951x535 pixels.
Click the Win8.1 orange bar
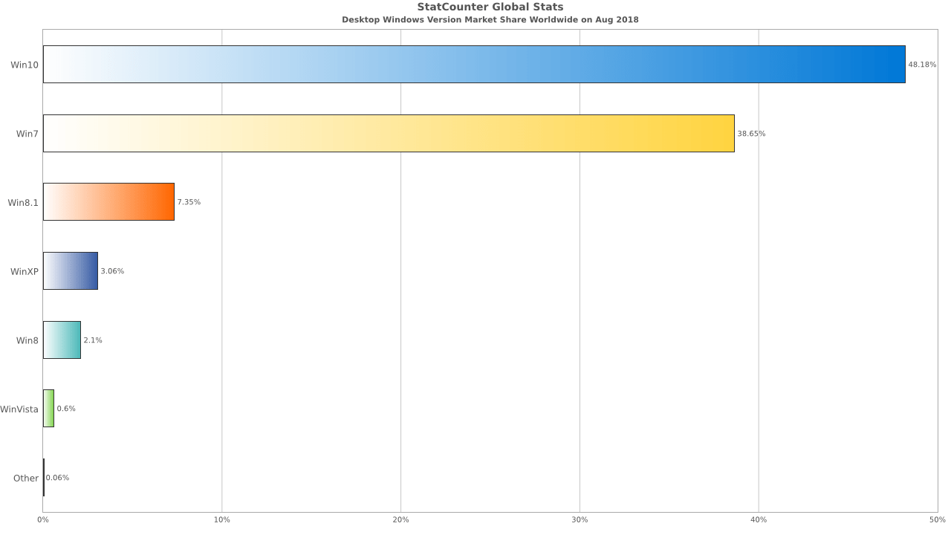tap(108, 202)
